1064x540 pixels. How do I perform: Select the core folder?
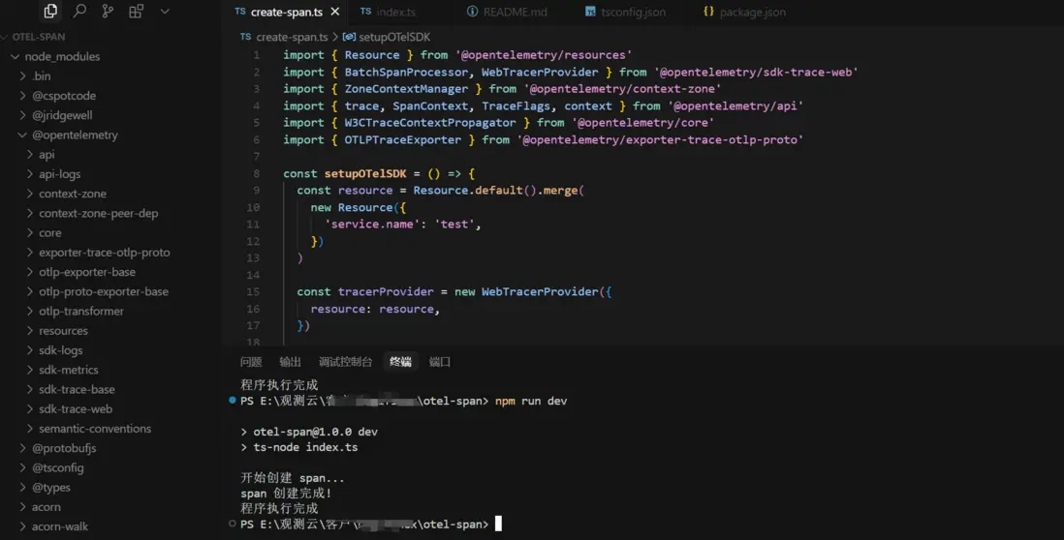[x=49, y=233]
